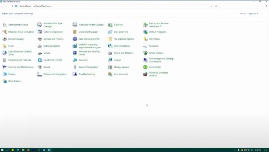Open the Windows Defender Firewall icon
Screen dimensions: 269x152
click(145, 74)
